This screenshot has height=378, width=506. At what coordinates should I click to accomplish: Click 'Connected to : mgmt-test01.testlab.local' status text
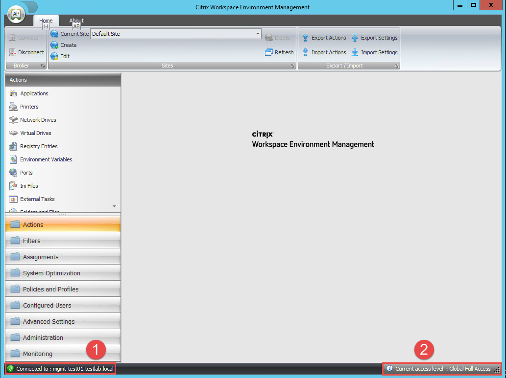[65, 369]
